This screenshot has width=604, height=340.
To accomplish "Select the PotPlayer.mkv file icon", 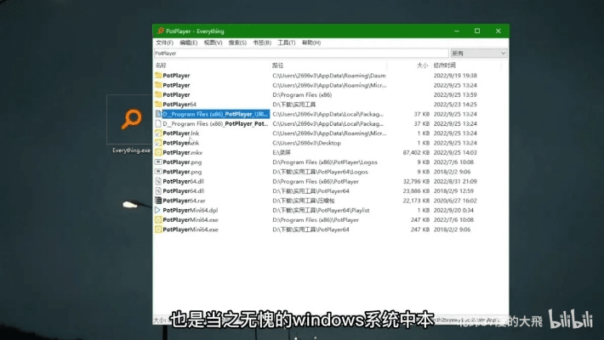I will (x=158, y=152).
